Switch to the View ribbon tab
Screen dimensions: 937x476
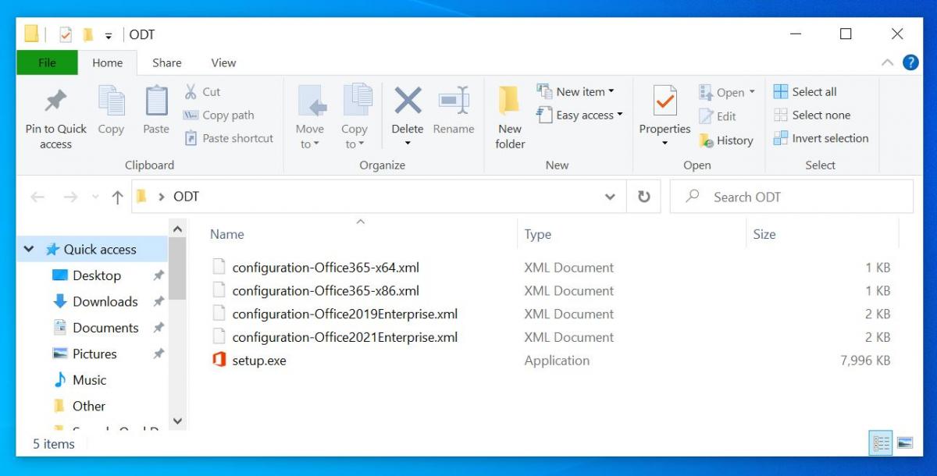point(223,62)
